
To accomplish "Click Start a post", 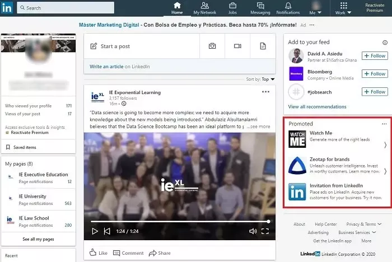I will click(x=142, y=46).
